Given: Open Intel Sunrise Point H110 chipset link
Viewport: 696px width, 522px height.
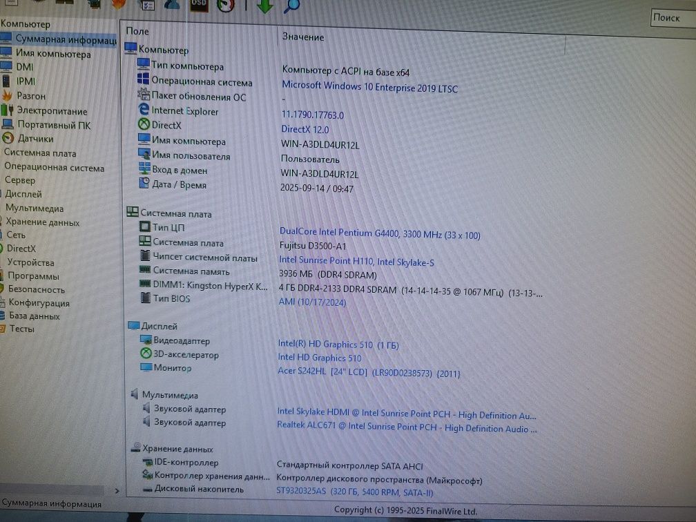Looking at the screenshot, I should click(356, 261).
